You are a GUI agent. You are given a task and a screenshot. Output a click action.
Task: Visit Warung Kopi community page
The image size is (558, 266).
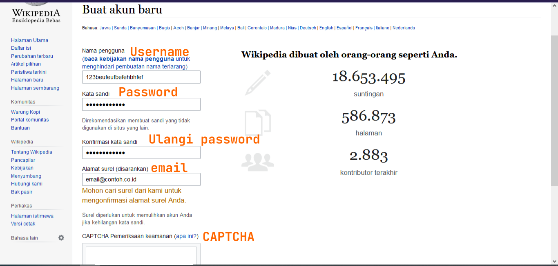(25, 112)
